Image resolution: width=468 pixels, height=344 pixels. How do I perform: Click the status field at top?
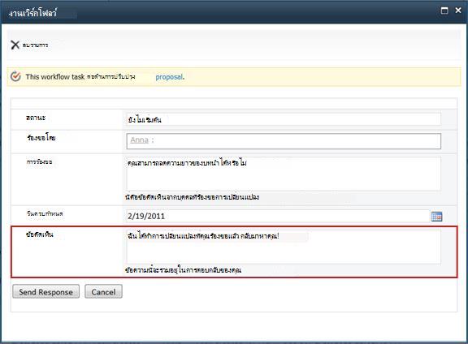[284, 119]
